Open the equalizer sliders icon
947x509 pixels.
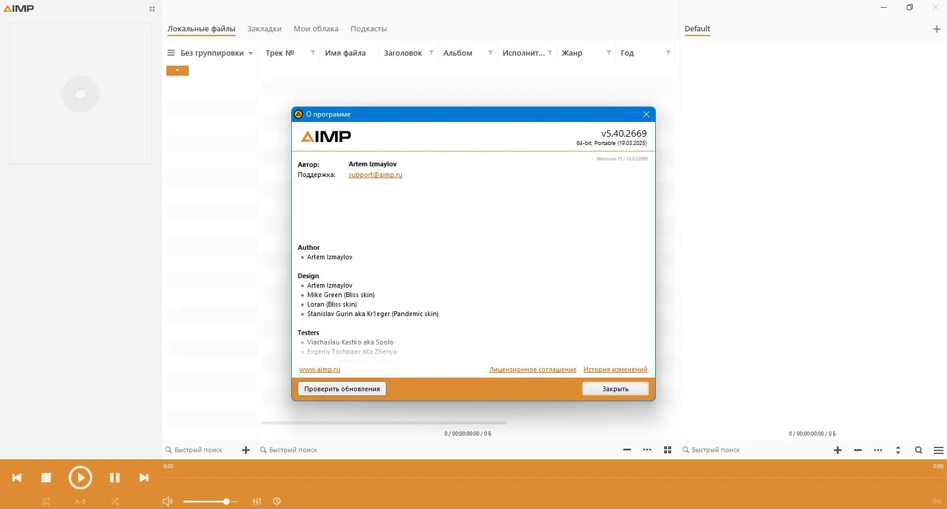tap(257, 501)
